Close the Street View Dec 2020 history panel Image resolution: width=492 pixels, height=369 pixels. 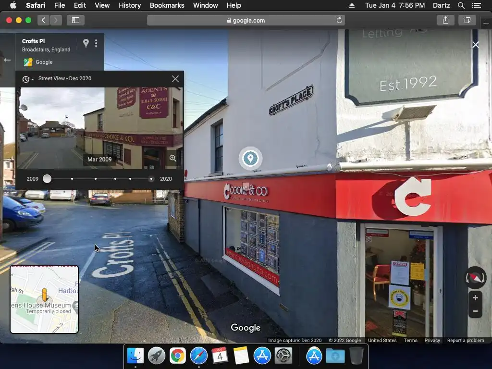coord(175,79)
